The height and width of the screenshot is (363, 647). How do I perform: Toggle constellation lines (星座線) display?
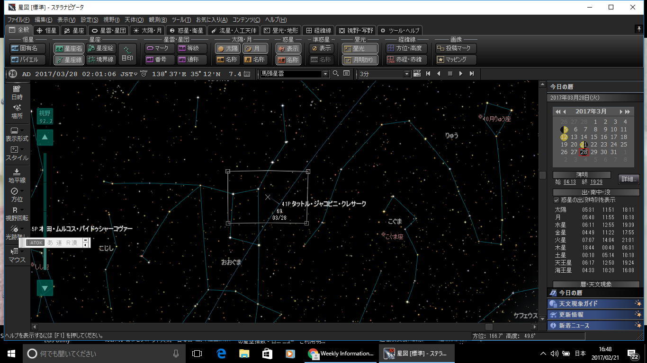(x=69, y=60)
